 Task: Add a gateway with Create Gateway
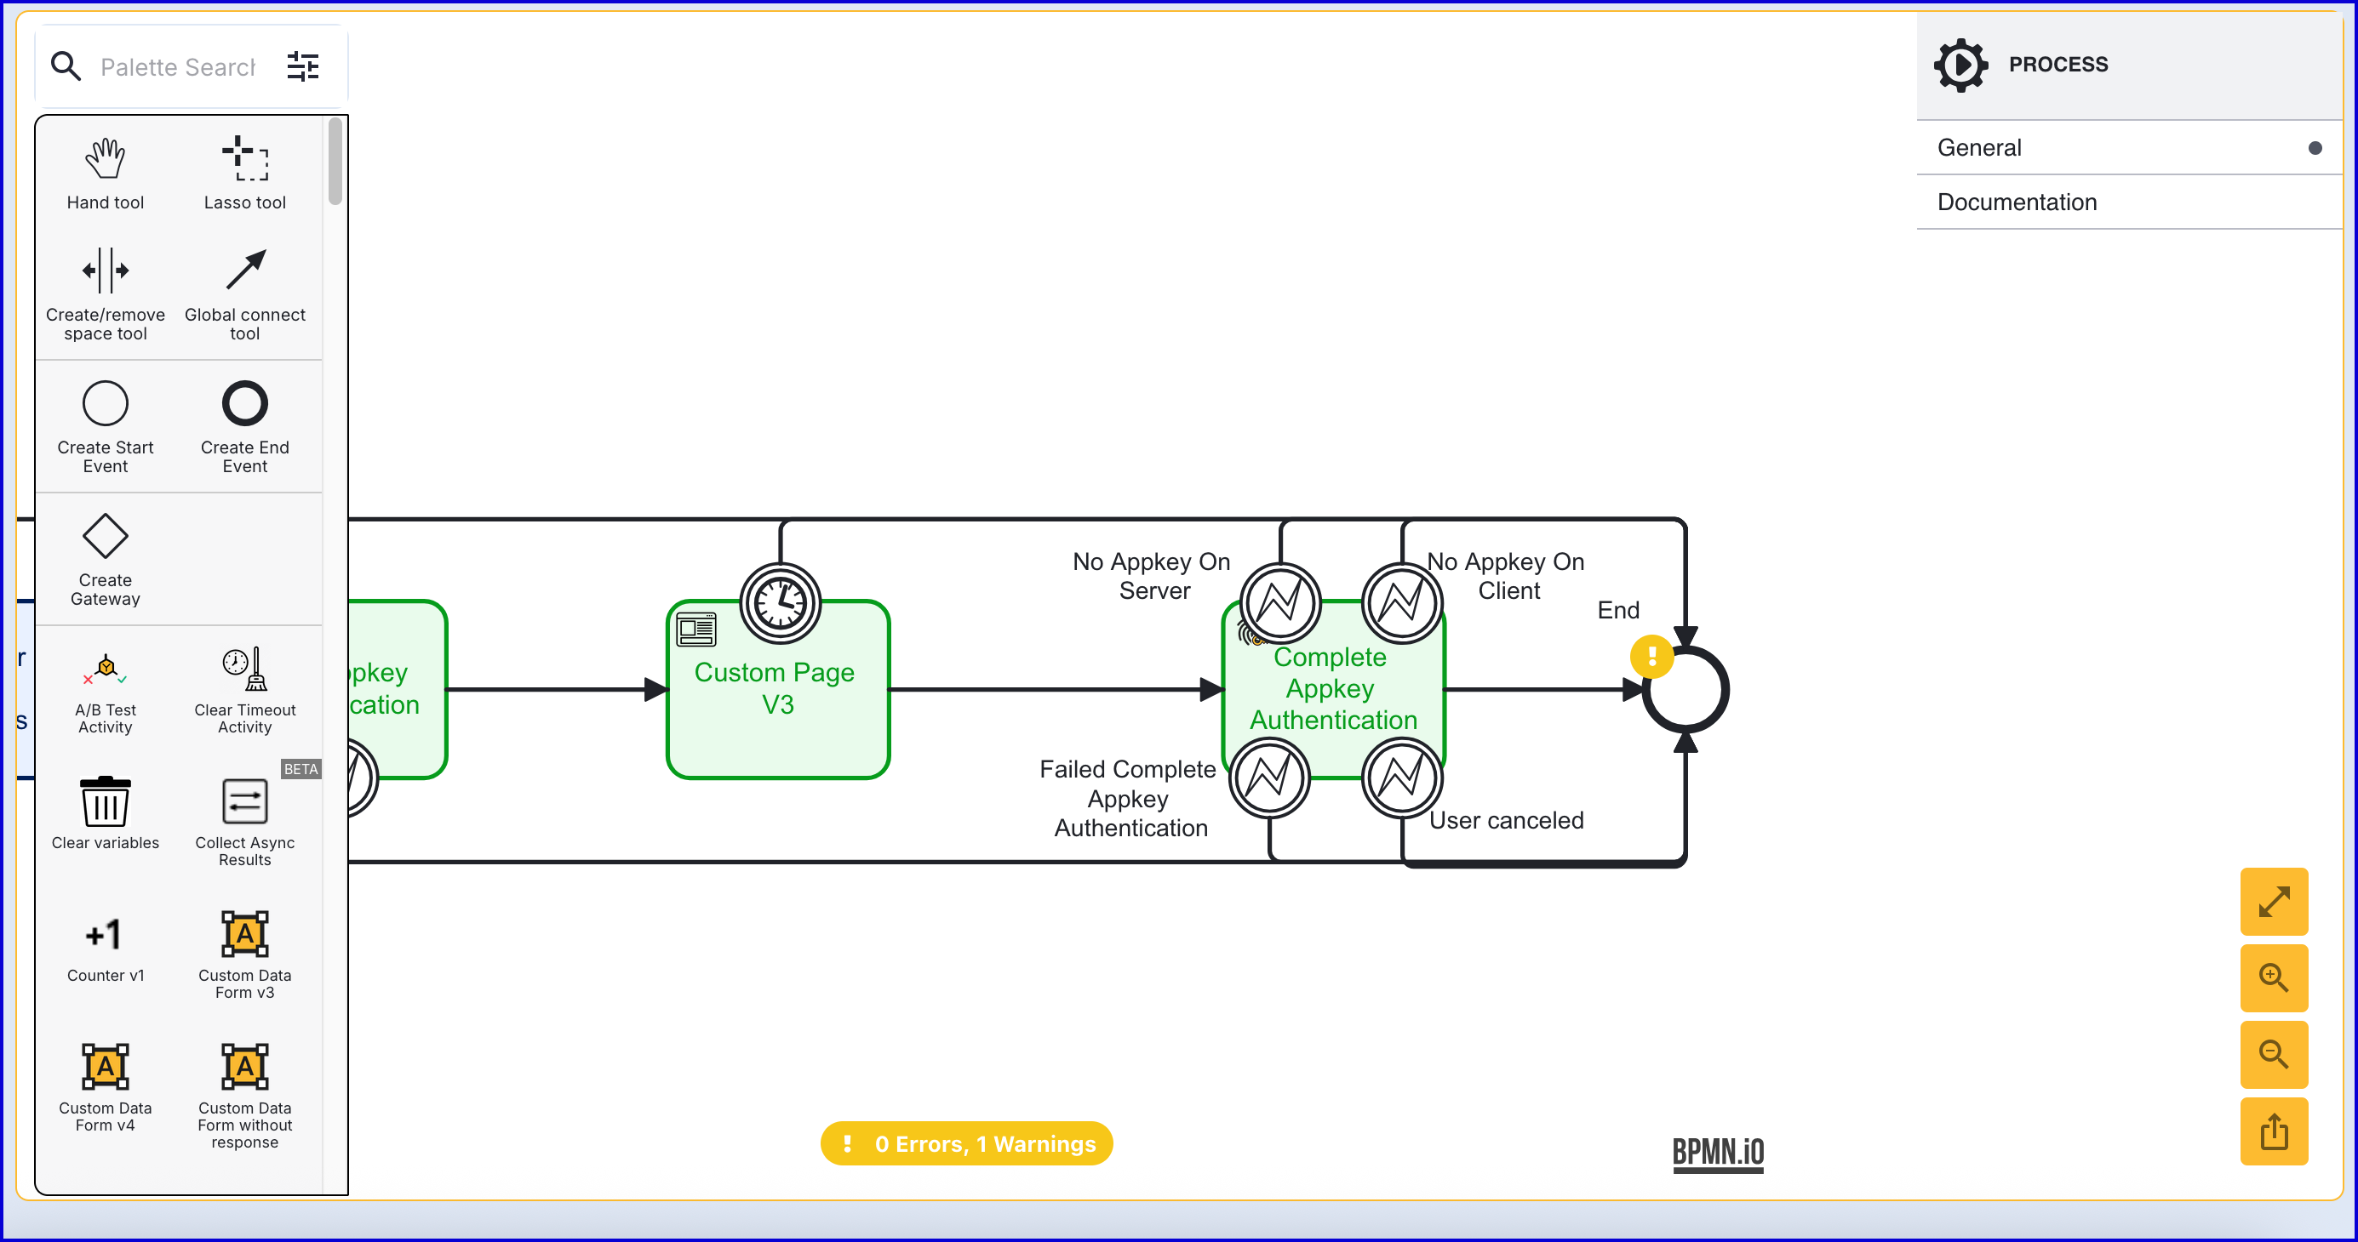point(106,536)
